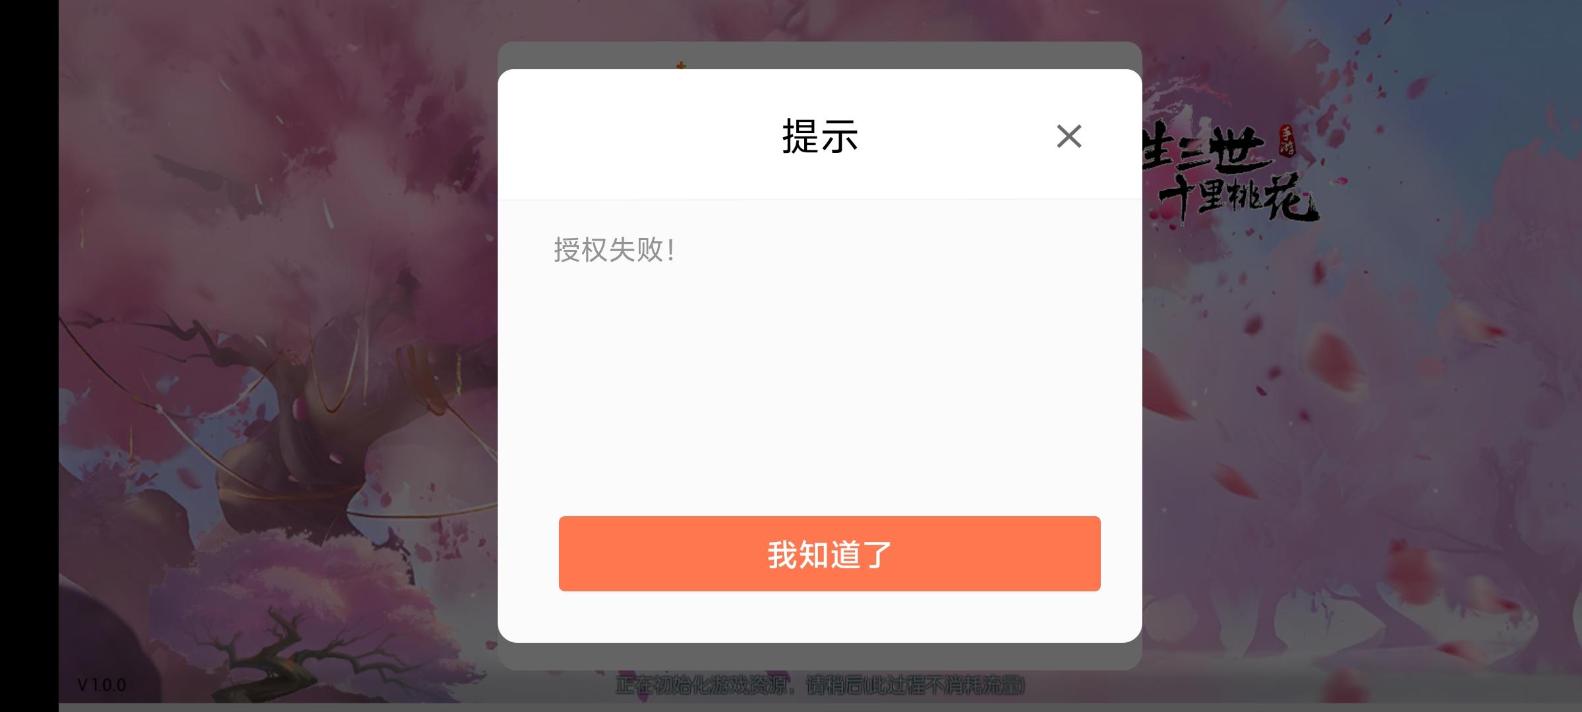Click the 提示 dialog title text

point(820,136)
